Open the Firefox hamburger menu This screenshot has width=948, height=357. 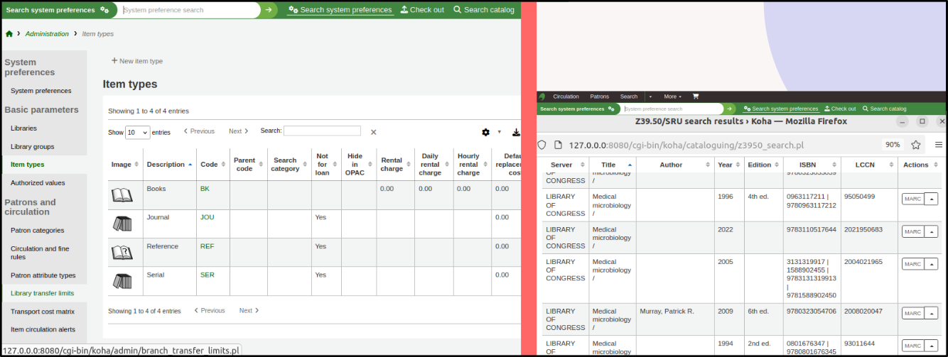pyautogui.click(x=938, y=145)
